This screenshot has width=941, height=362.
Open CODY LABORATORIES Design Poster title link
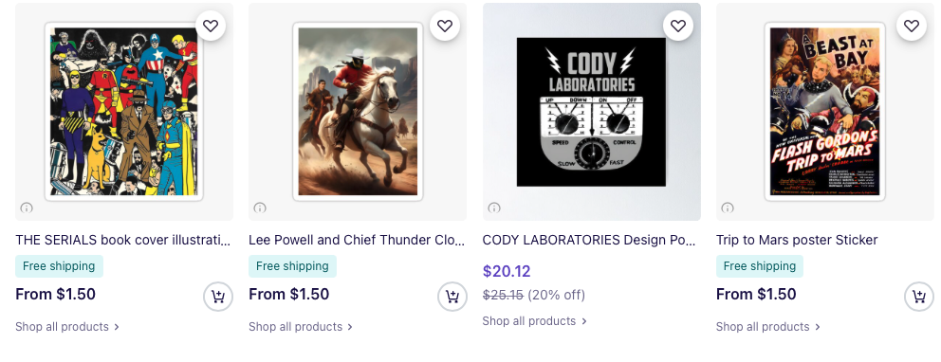click(589, 241)
